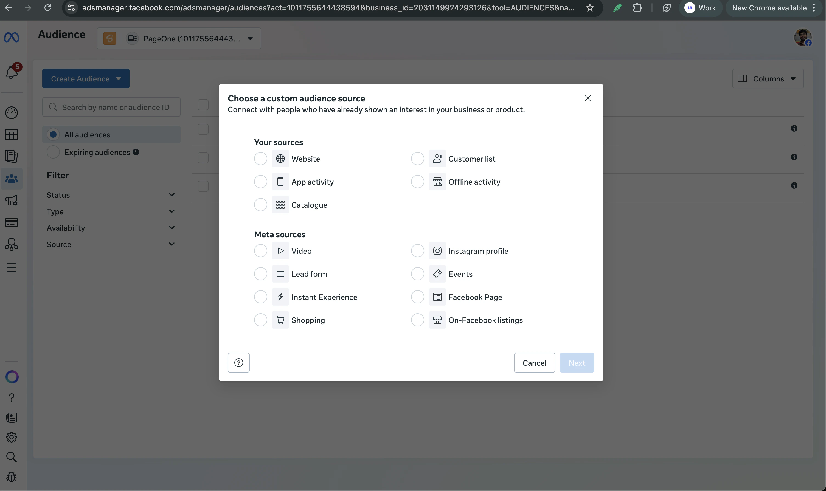This screenshot has width=826, height=491.
Task: Open the PageOne ad account dropdown
Action: pyautogui.click(x=250, y=39)
